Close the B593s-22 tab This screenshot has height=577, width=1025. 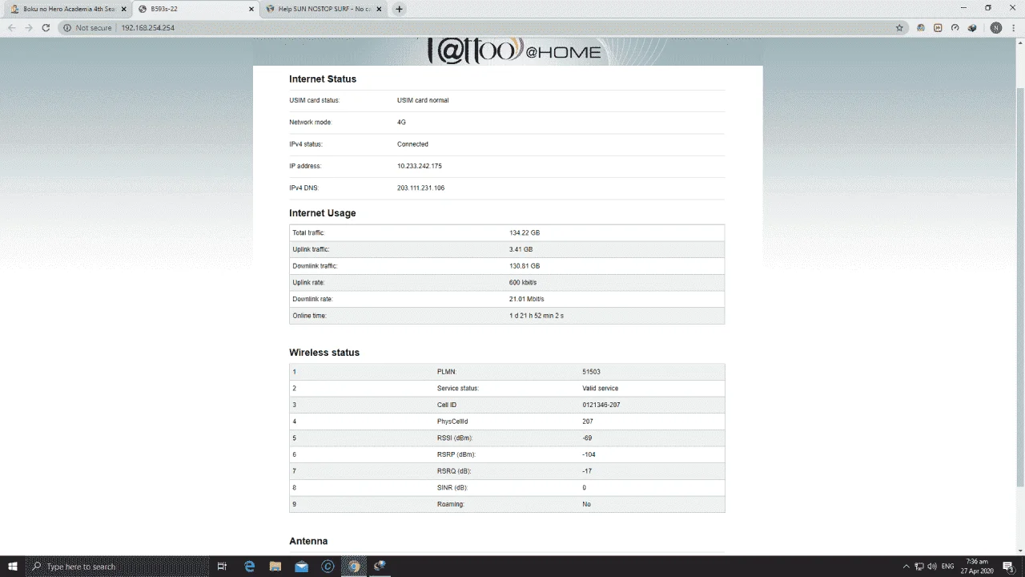click(251, 9)
